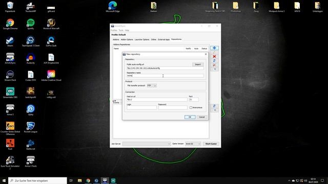The width and height of the screenshot is (328, 184).
Task: Click the blue plus add repository icon
Action: [x=214, y=48]
